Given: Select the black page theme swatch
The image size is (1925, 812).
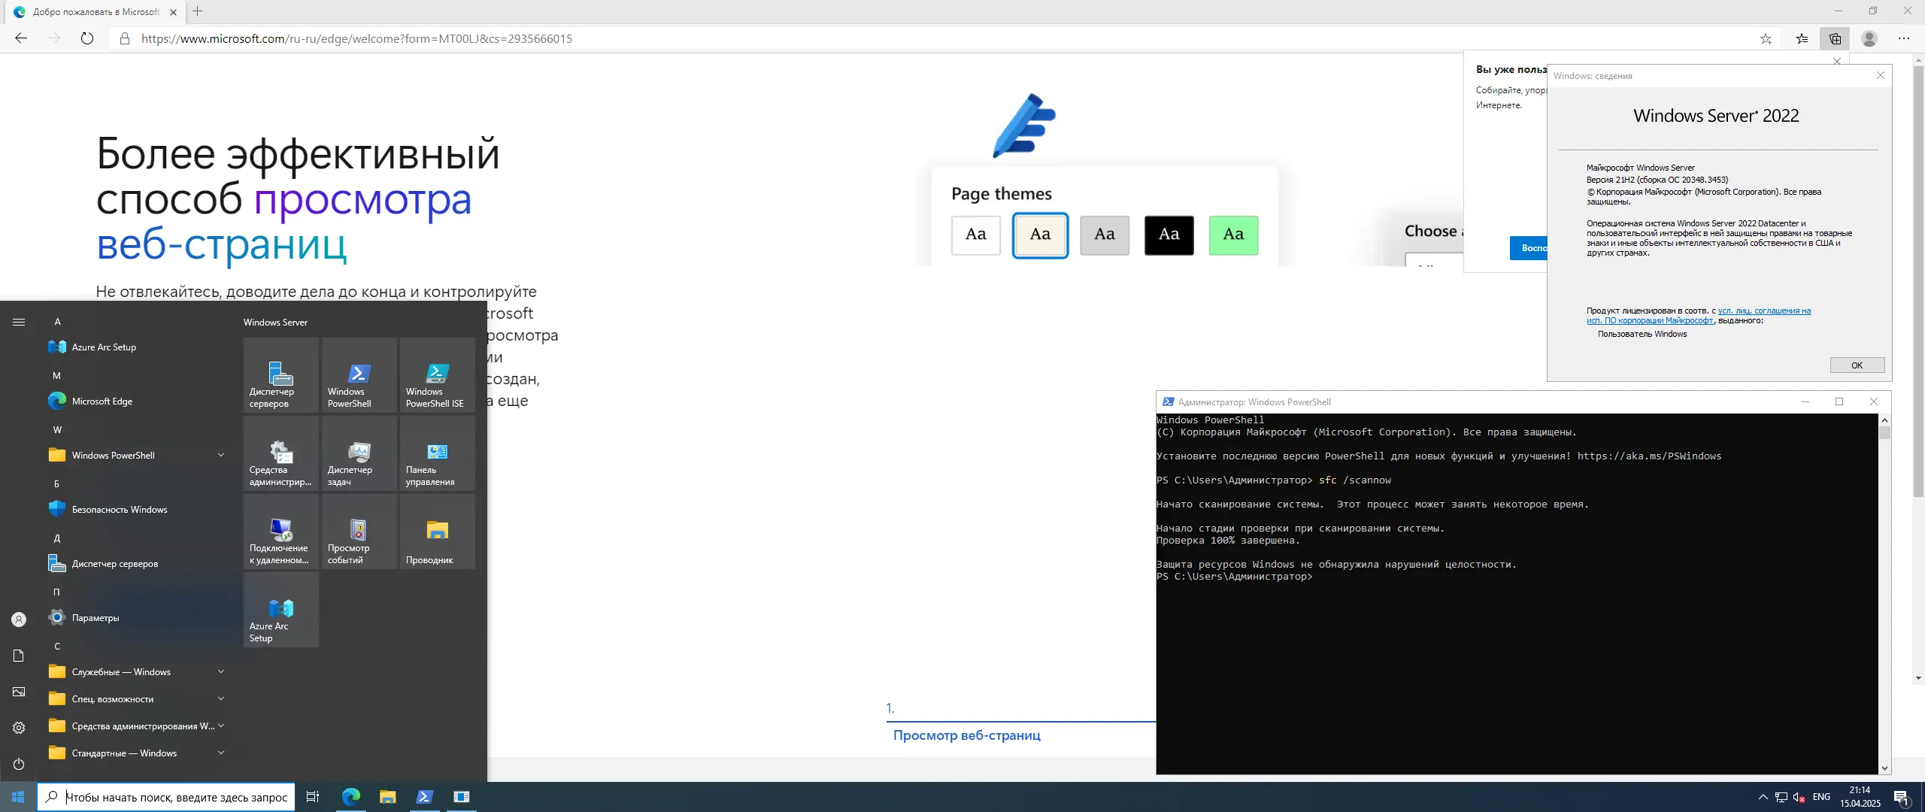Looking at the screenshot, I should click(x=1169, y=235).
